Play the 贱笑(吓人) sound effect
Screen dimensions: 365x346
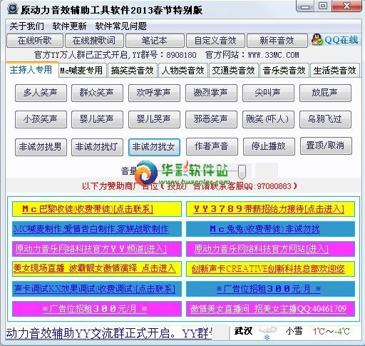click(268, 119)
